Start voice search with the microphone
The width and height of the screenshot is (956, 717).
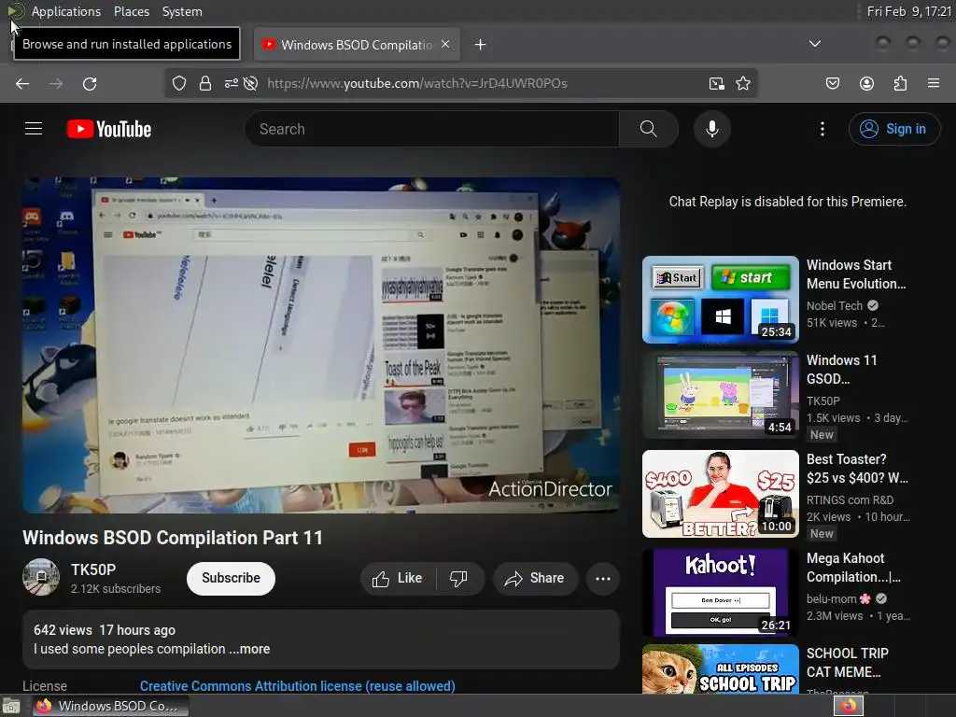tap(712, 129)
